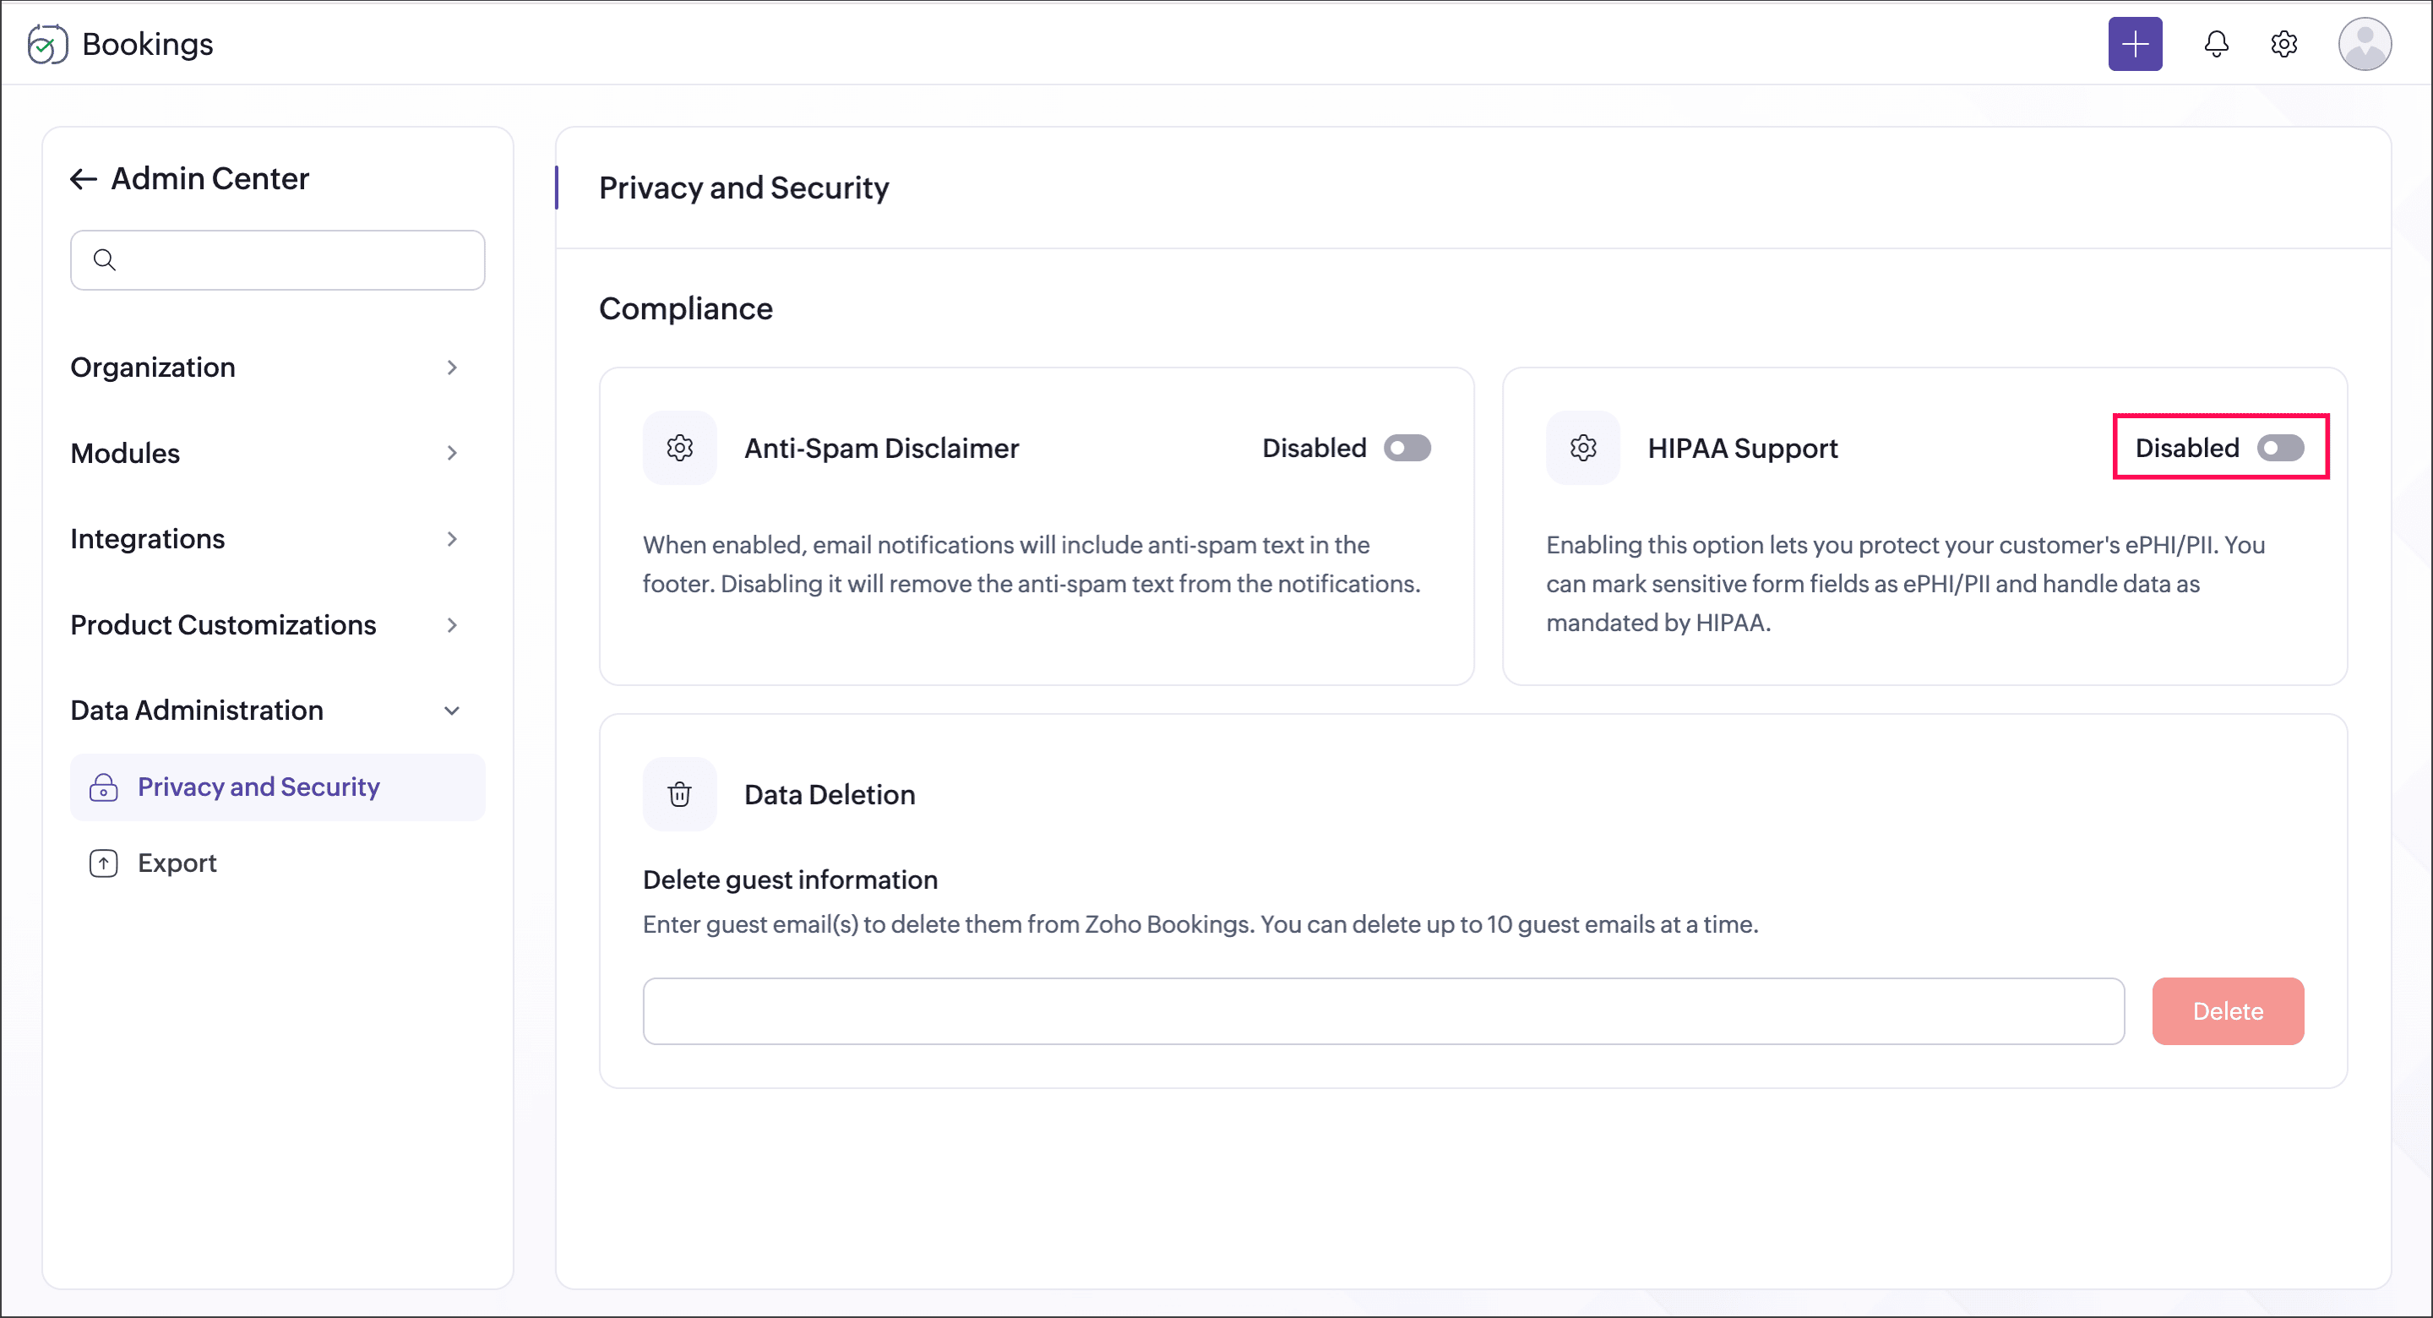Open notifications bell icon
The height and width of the screenshot is (1318, 2433).
click(2216, 43)
